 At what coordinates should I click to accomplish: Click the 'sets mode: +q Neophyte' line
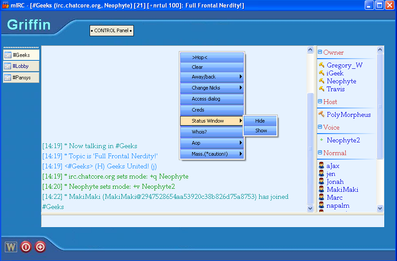(x=115, y=176)
